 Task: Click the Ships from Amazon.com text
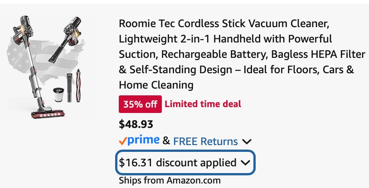[x=170, y=180]
